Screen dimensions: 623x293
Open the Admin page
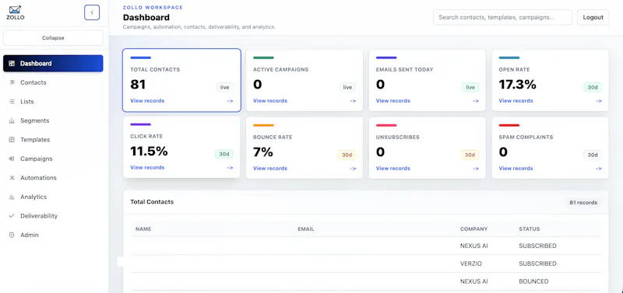53,235
